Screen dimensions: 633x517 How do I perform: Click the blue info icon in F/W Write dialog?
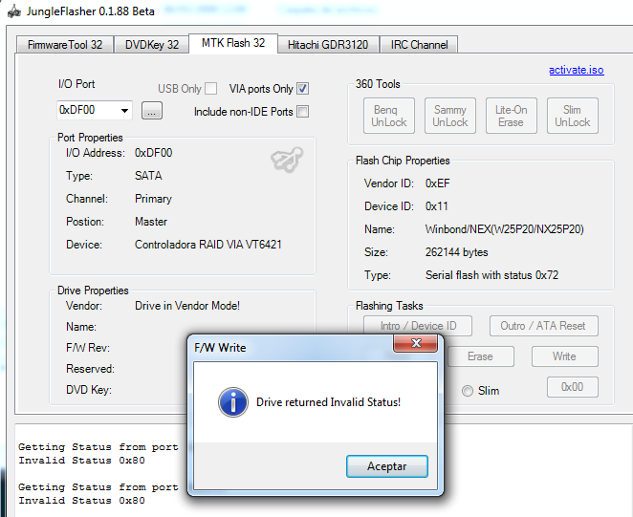click(233, 402)
